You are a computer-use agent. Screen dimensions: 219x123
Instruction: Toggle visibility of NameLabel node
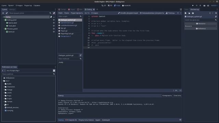pos(54,23)
